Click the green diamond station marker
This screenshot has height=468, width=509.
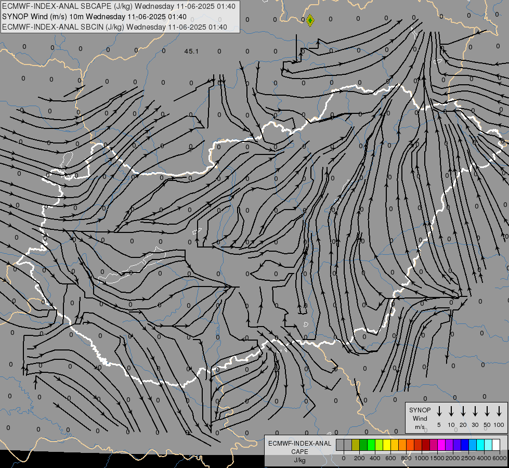coord(310,20)
